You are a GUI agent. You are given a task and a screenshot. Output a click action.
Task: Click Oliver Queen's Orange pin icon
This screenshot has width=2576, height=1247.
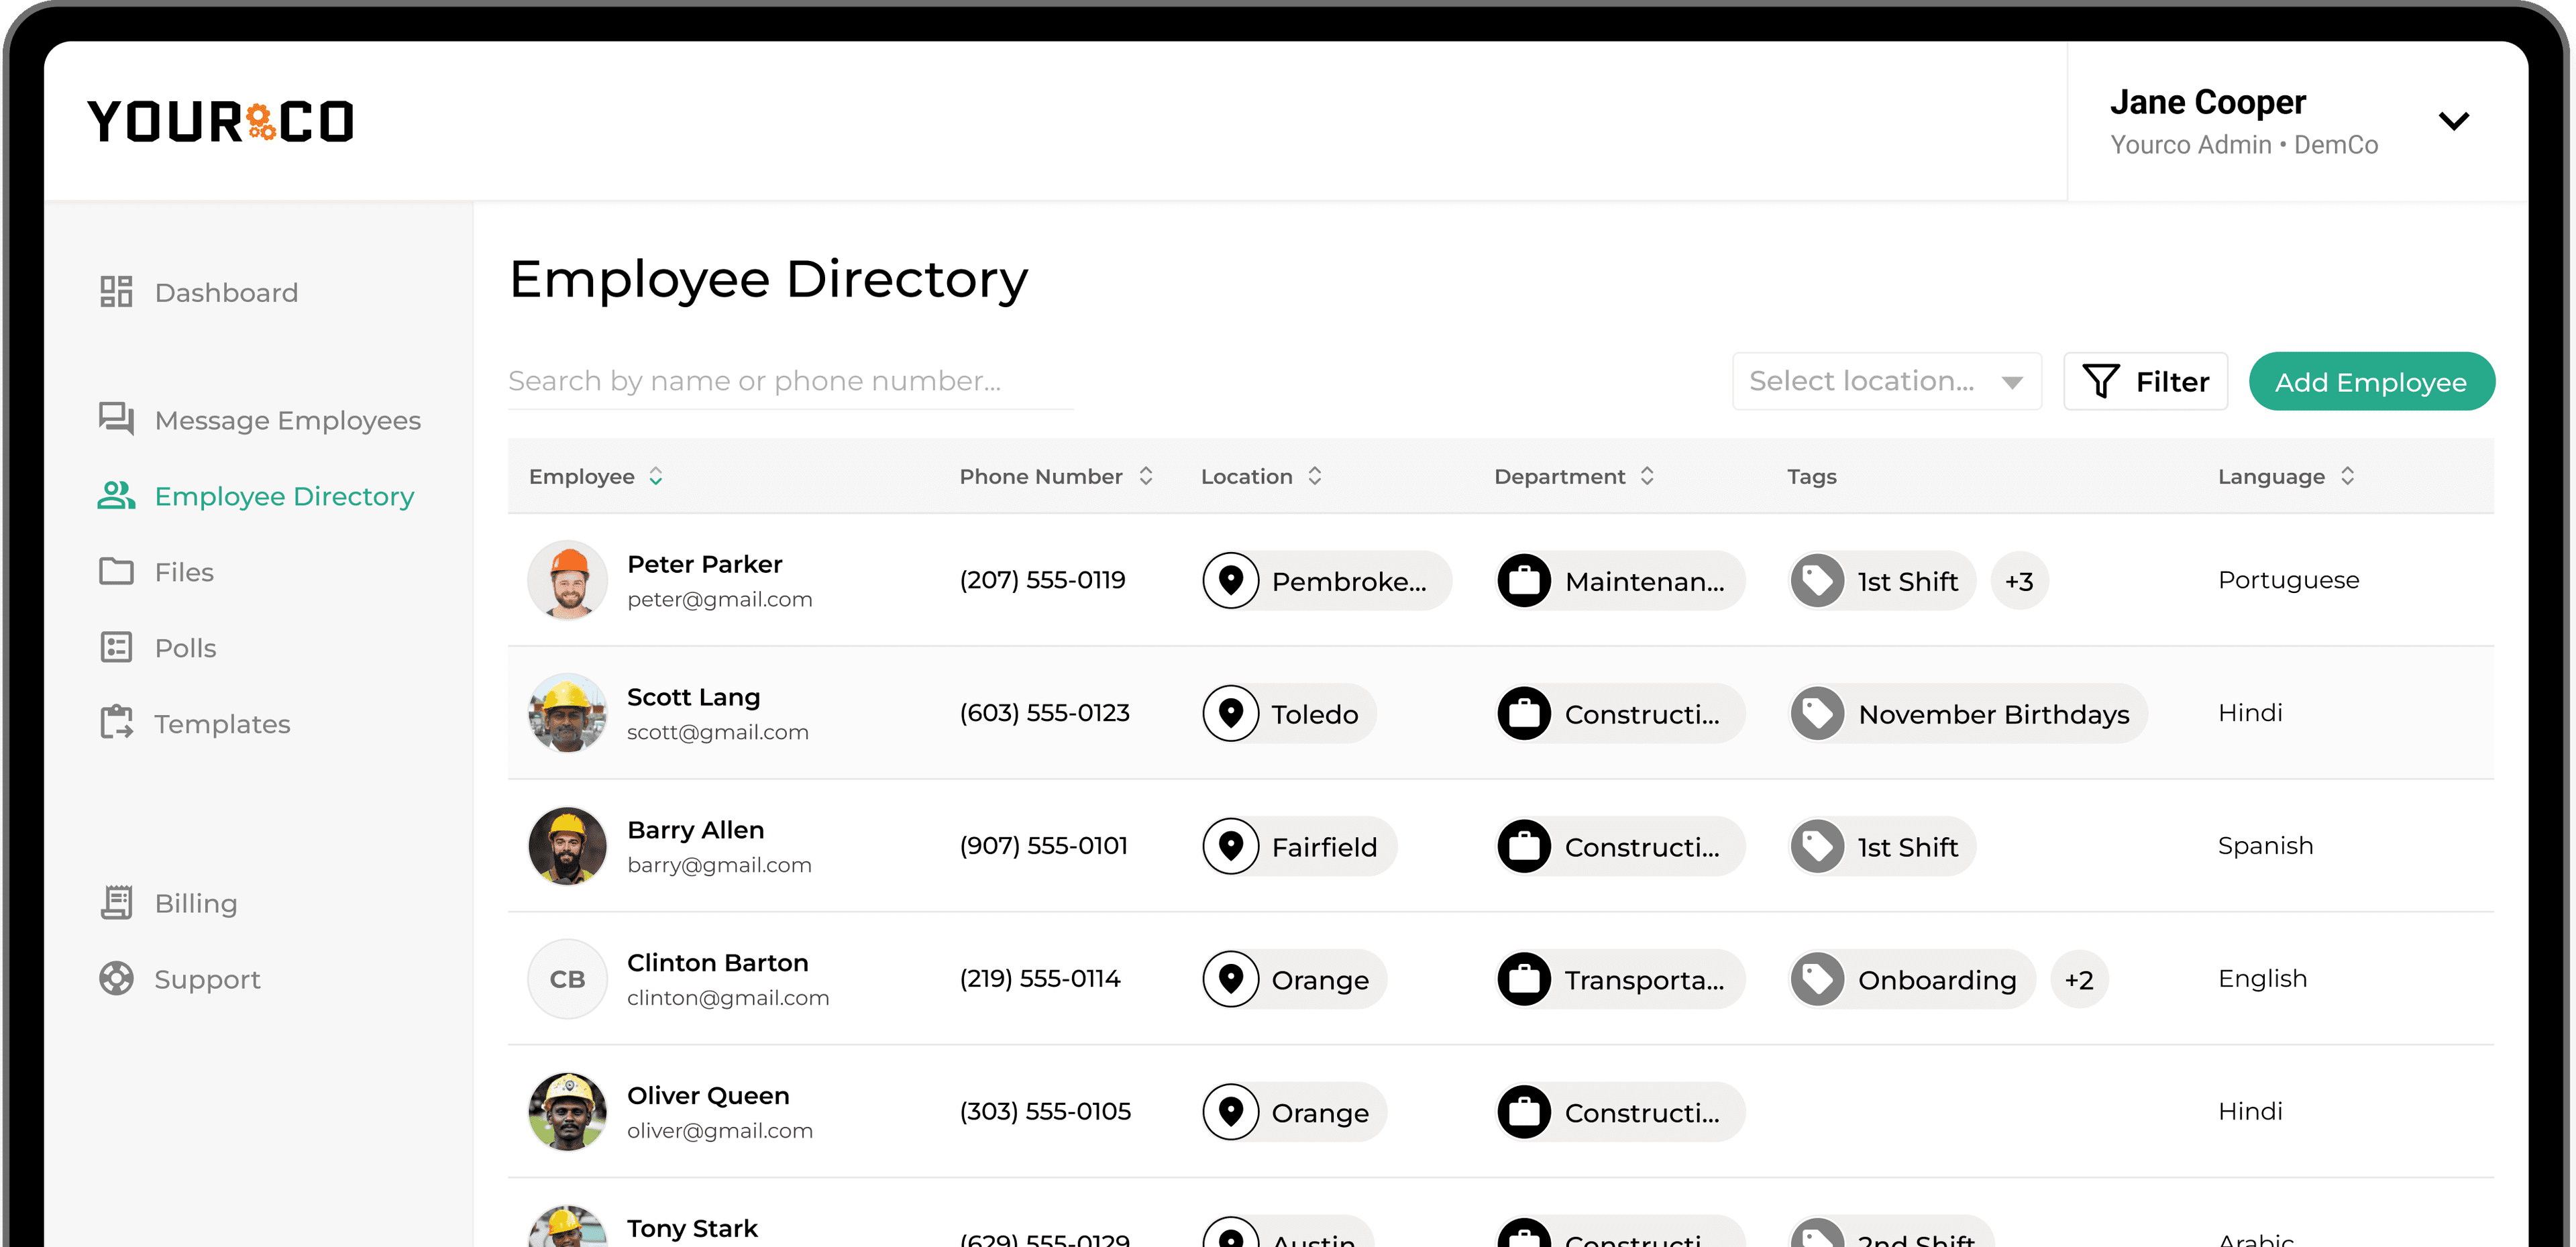pos(1231,1112)
